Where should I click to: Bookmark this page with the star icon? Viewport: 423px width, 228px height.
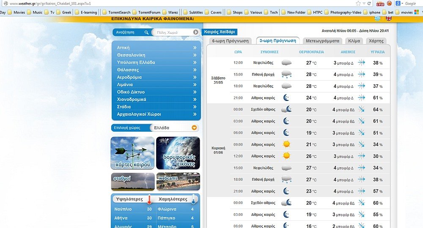(358, 3)
